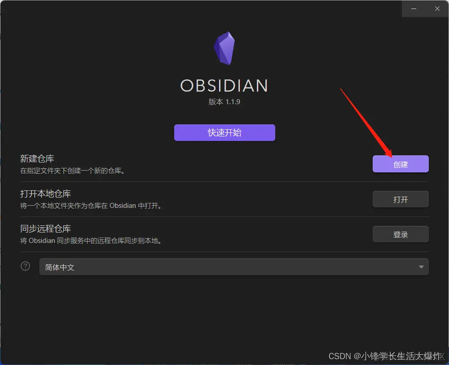
Task: Click the 快速开始 button
Action: point(224,132)
